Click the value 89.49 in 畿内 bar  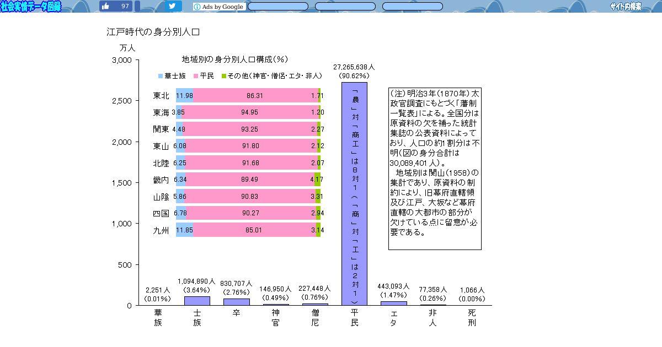click(250, 180)
